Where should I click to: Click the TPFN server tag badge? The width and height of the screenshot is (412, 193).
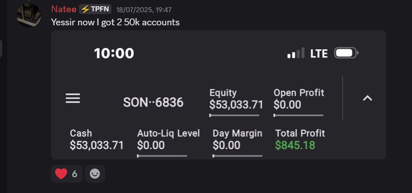click(95, 9)
